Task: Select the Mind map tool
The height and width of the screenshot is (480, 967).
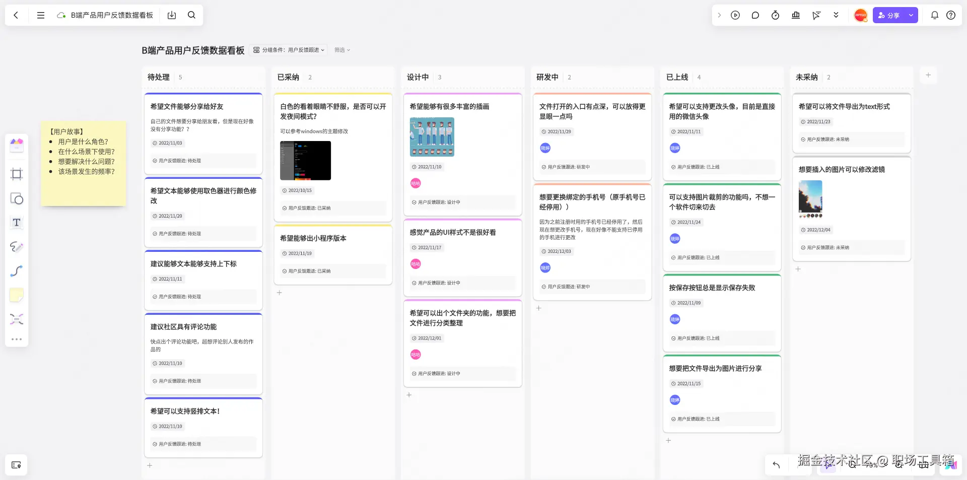Action: pyautogui.click(x=17, y=319)
